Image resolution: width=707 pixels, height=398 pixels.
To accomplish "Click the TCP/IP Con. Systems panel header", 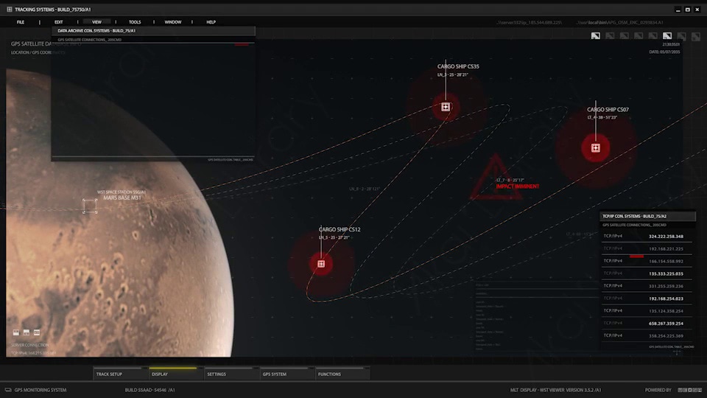I will tap(647, 216).
